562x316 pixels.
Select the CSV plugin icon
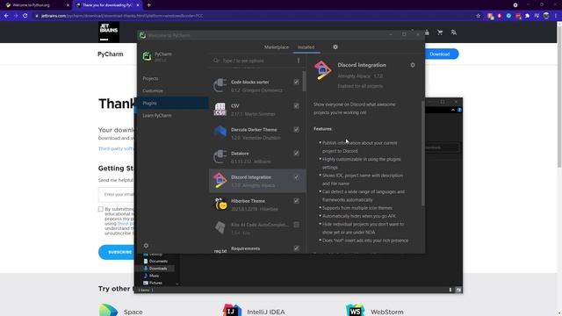[x=220, y=109]
